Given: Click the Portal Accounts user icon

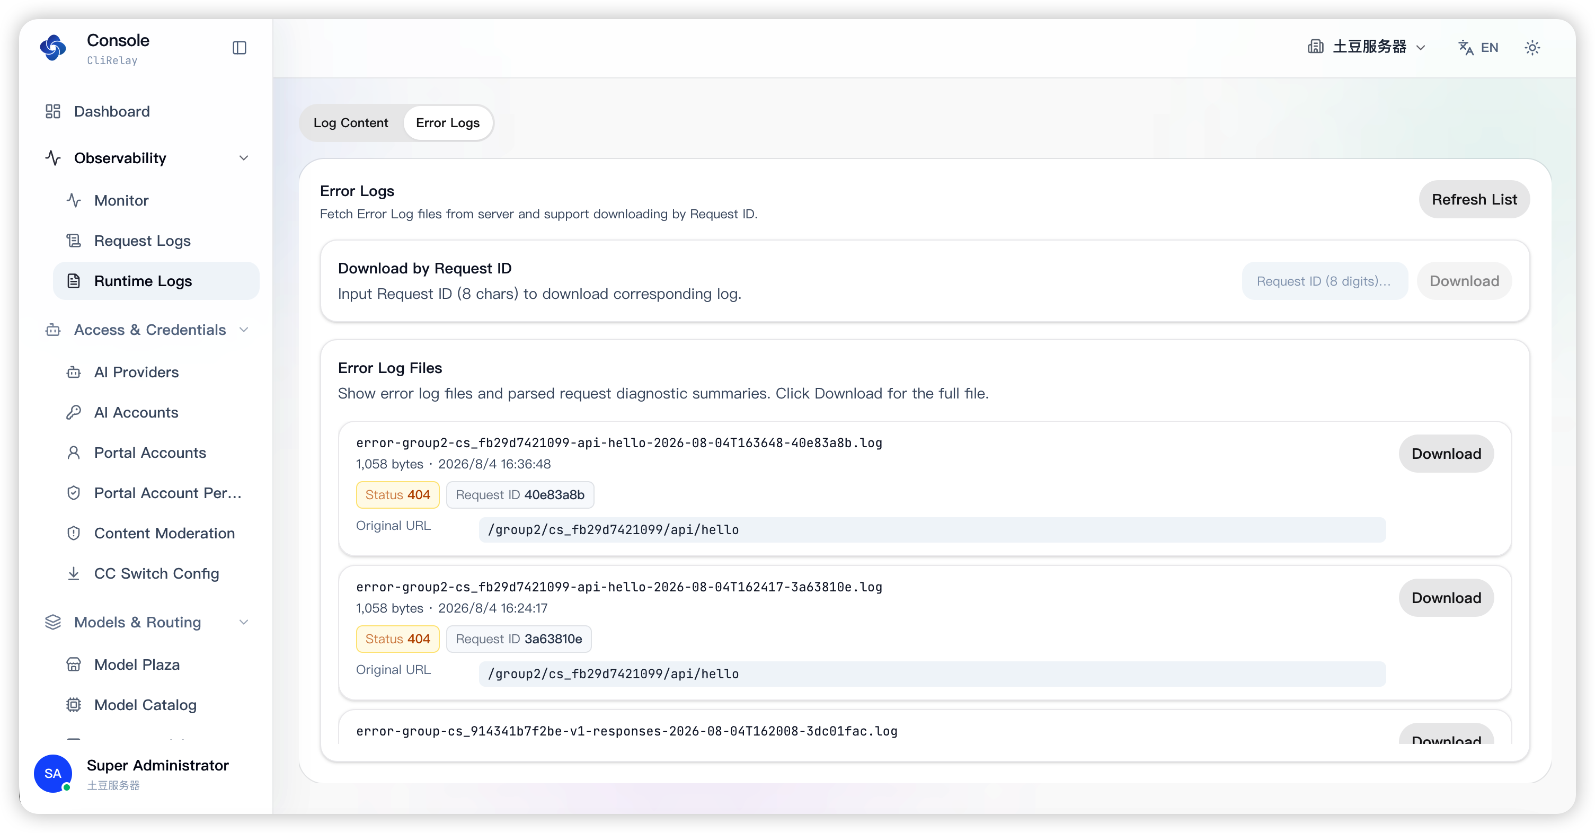Looking at the screenshot, I should click(74, 453).
